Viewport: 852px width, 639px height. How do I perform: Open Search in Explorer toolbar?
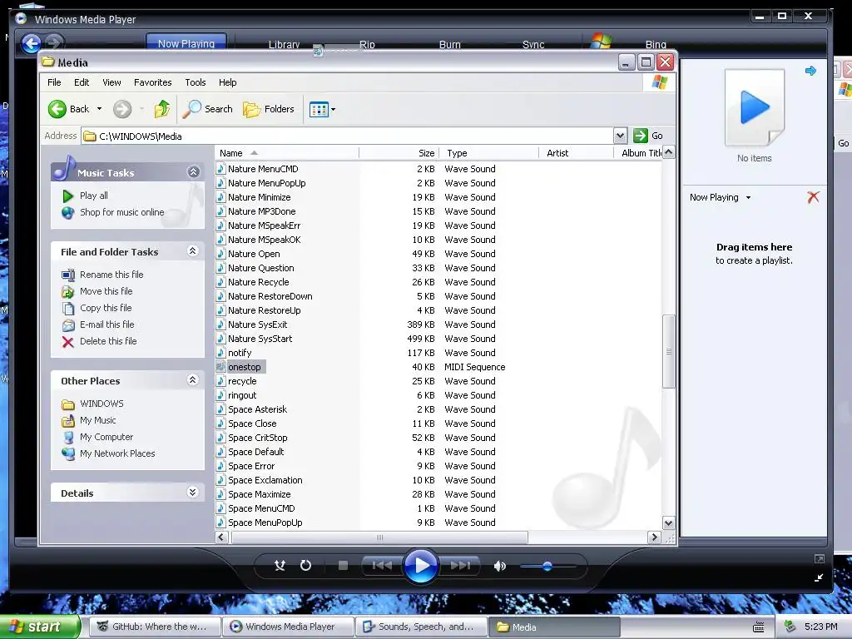207,109
